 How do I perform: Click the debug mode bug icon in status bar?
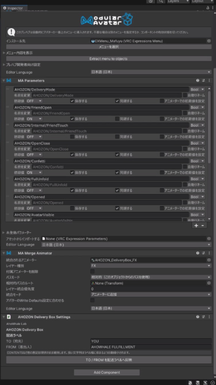tap(190, 383)
